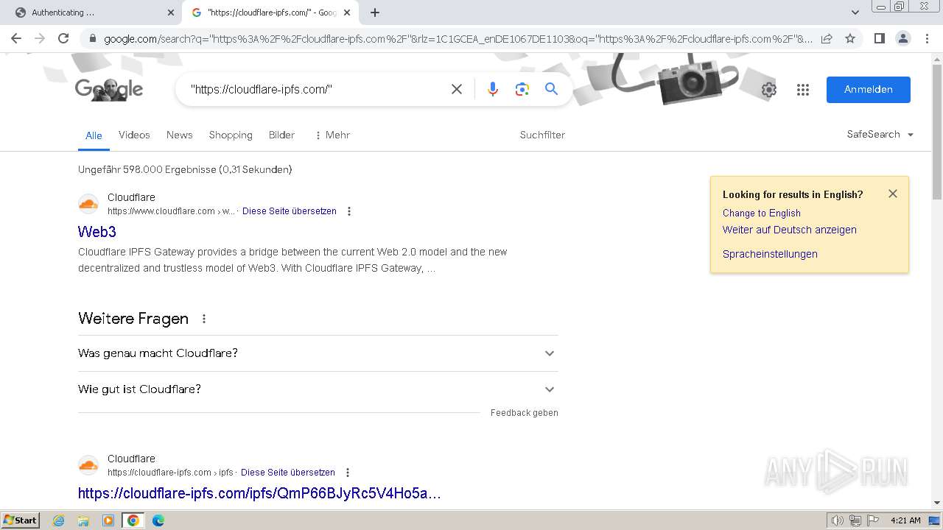Image resolution: width=943 pixels, height=530 pixels.
Task: Switch to Shopping results
Action: (x=231, y=135)
